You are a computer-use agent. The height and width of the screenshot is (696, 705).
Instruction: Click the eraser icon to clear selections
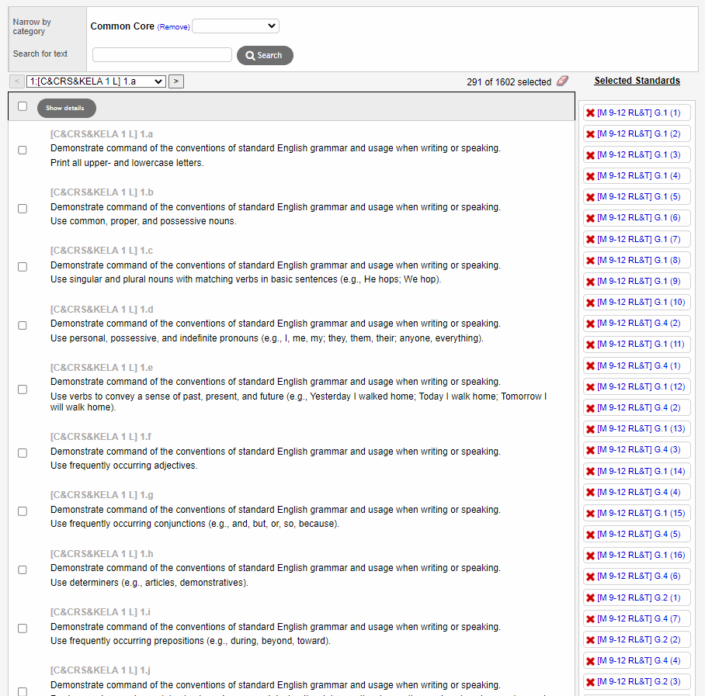pyautogui.click(x=562, y=81)
